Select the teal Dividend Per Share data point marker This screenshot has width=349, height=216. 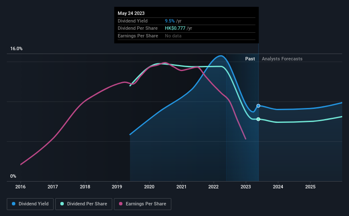pyautogui.click(x=258, y=119)
